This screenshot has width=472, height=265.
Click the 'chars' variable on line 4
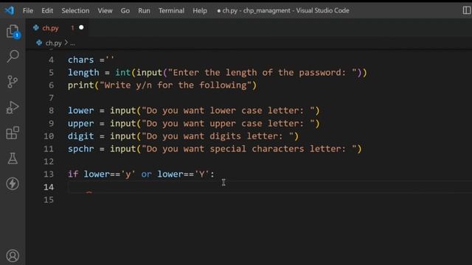[x=80, y=60]
